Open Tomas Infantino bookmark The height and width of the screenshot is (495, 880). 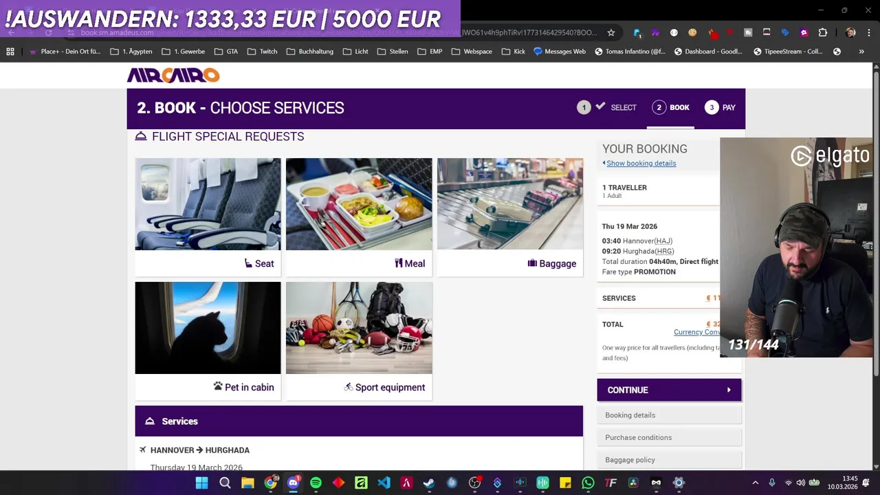(630, 52)
